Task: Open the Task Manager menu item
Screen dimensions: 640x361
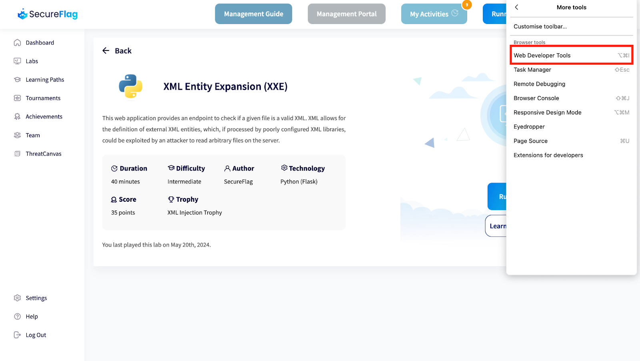Action: pyautogui.click(x=571, y=70)
